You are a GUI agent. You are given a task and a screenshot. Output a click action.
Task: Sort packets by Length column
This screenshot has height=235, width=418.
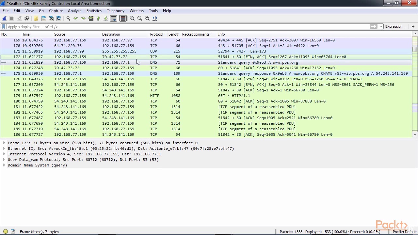(x=174, y=34)
